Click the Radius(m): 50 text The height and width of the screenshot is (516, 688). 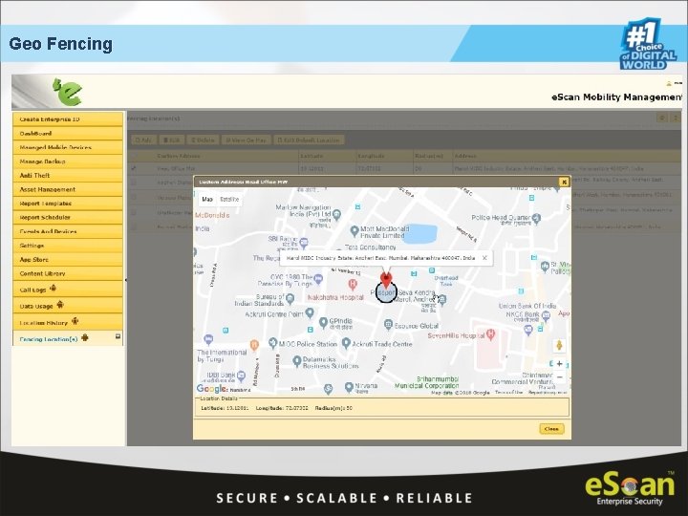(333, 408)
